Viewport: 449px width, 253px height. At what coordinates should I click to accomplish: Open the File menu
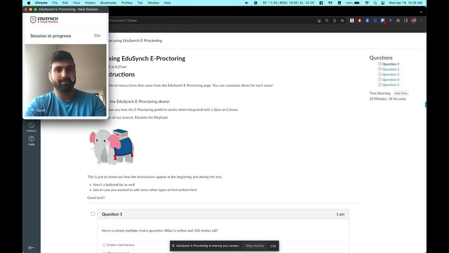click(x=55, y=3)
